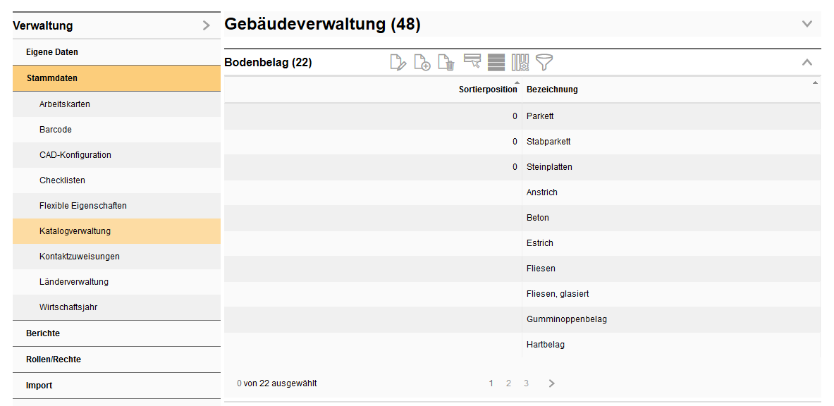Sort by the Bezeichnung column header
The width and height of the screenshot is (834, 406).
point(552,90)
